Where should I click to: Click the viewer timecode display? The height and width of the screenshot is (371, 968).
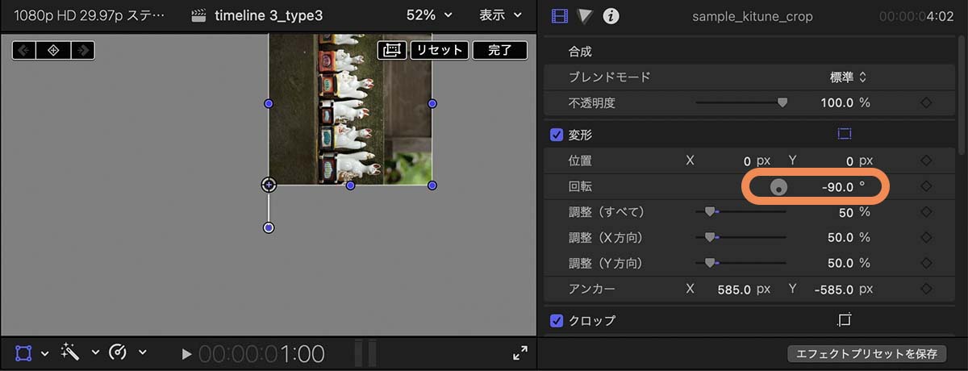click(x=261, y=353)
